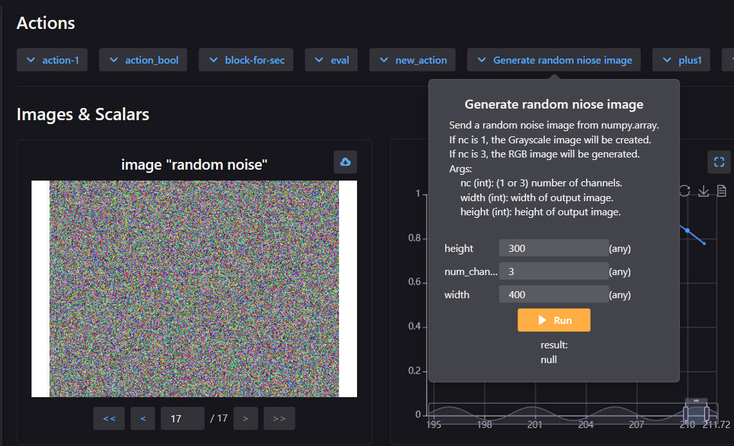Click the image index field showing 17
This screenshot has height=446, width=734.
pos(182,418)
